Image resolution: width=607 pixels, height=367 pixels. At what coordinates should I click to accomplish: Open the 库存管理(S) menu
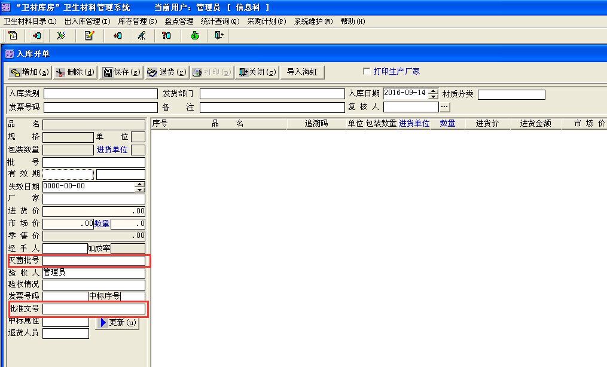pos(138,22)
